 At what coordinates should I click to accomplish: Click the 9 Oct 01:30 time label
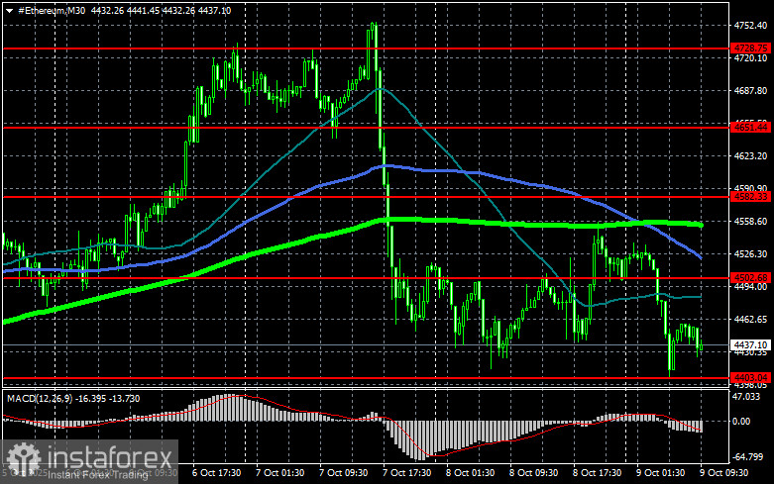pos(660,473)
